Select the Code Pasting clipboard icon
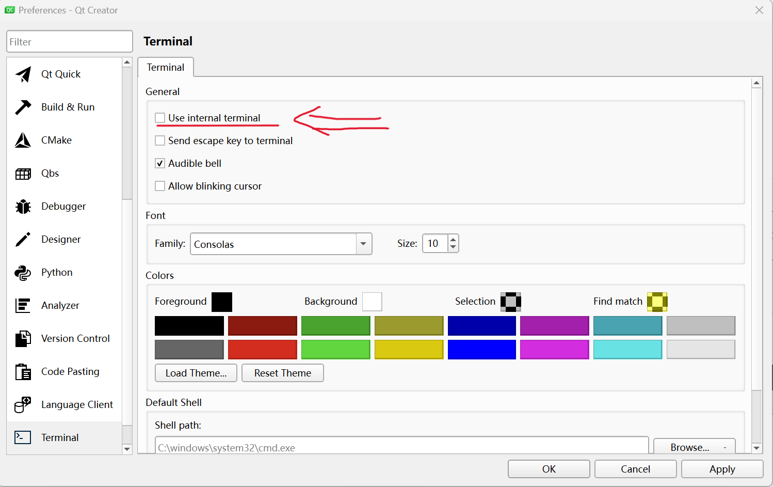This screenshot has height=487, width=773. tap(23, 372)
